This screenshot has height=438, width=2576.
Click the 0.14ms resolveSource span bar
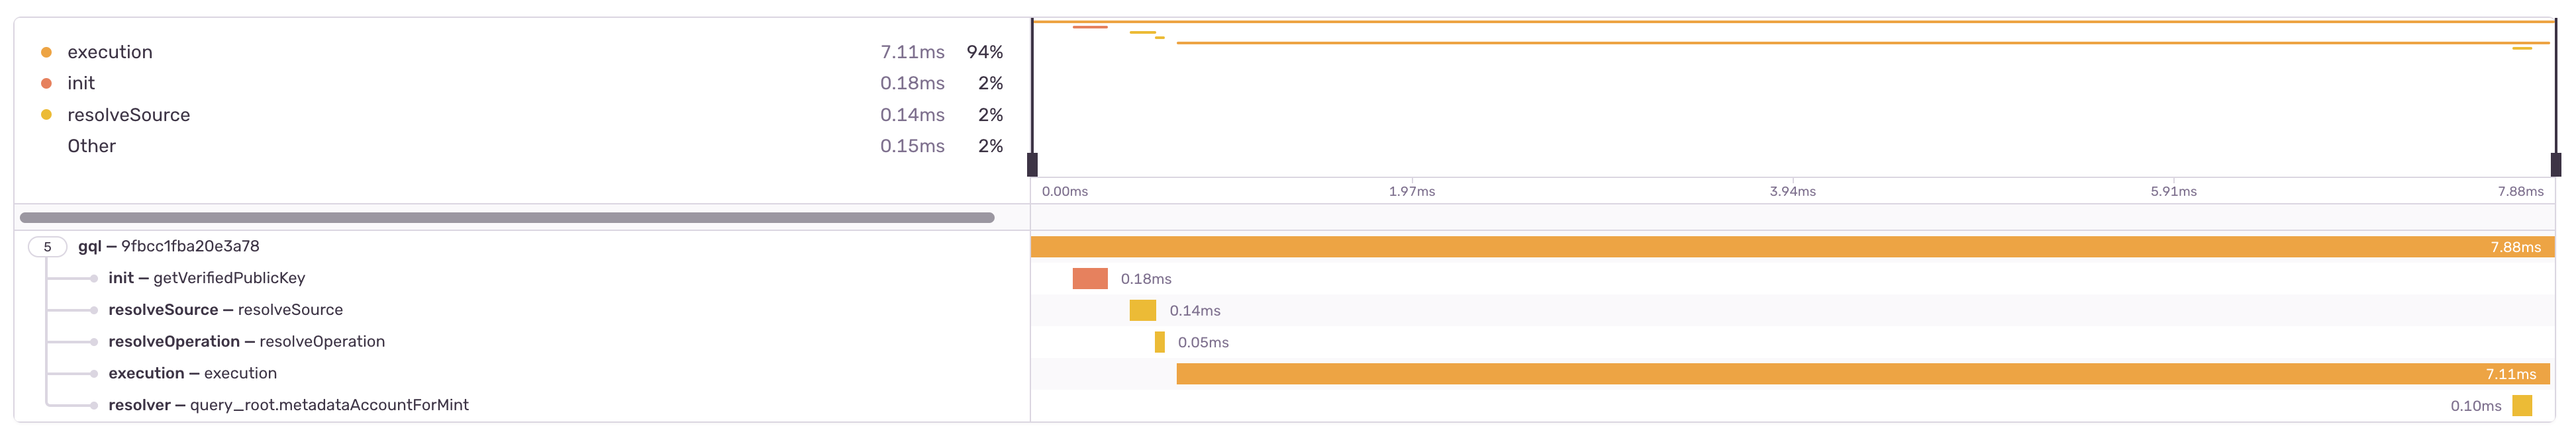pos(1142,310)
